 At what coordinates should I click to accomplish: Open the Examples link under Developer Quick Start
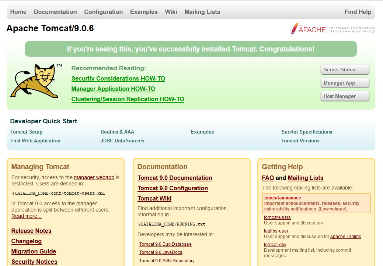coord(202,132)
